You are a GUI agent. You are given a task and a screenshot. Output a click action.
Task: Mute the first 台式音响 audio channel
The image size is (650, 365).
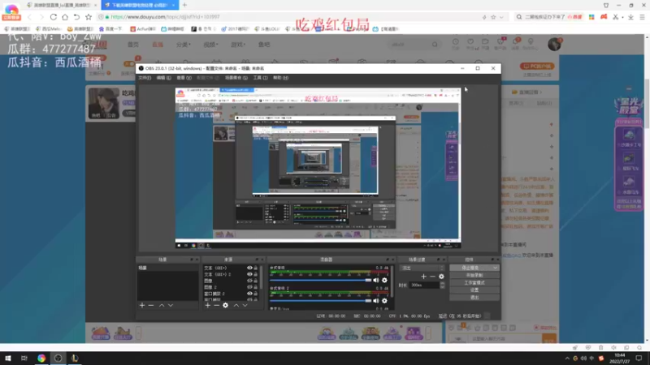click(376, 280)
